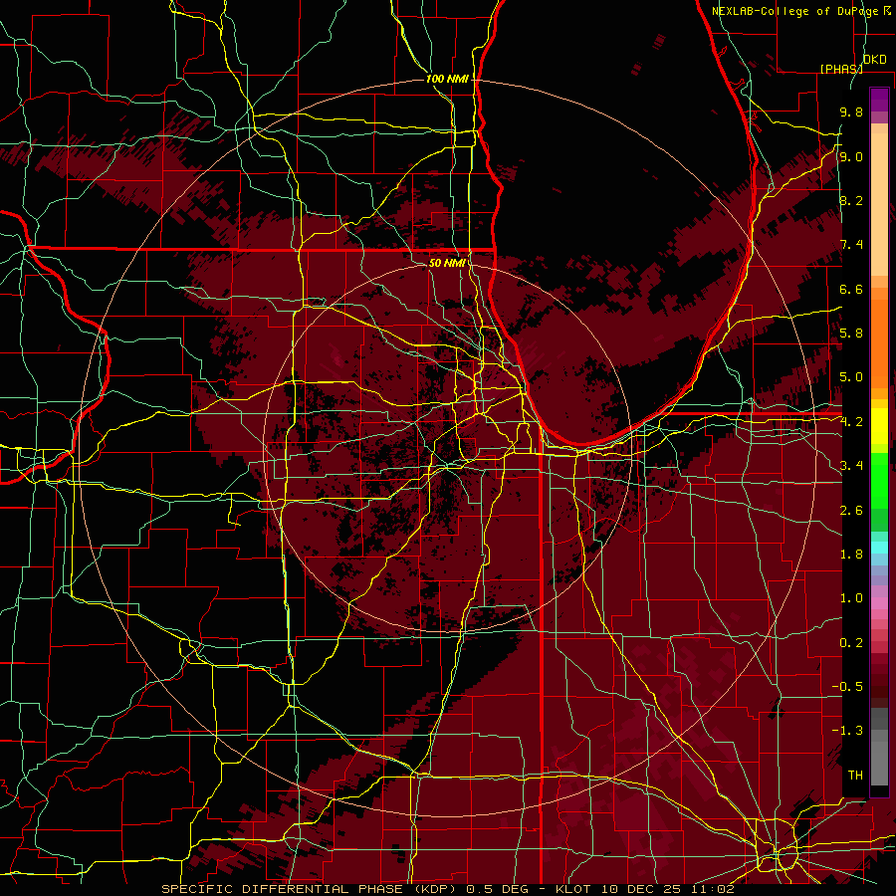Click the pink segment of the color bar
Image resolution: width=896 pixels, height=896 pixels.
879,603
